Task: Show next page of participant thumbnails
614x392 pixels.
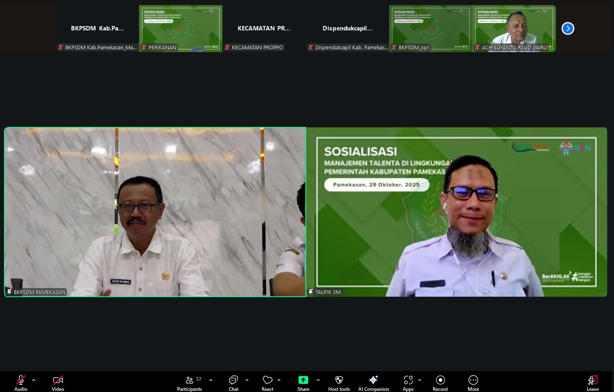Action: tap(568, 28)
